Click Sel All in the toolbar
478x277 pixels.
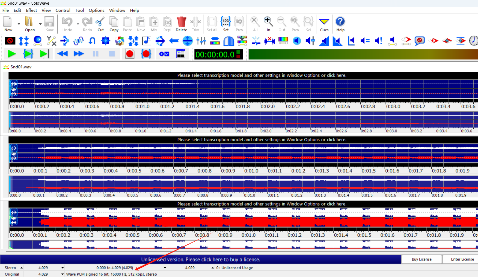[x=212, y=24]
